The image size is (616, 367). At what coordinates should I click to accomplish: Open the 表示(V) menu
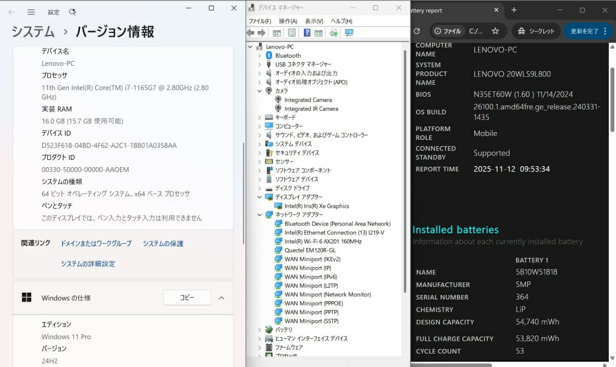pyautogui.click(x=314, y=21)
